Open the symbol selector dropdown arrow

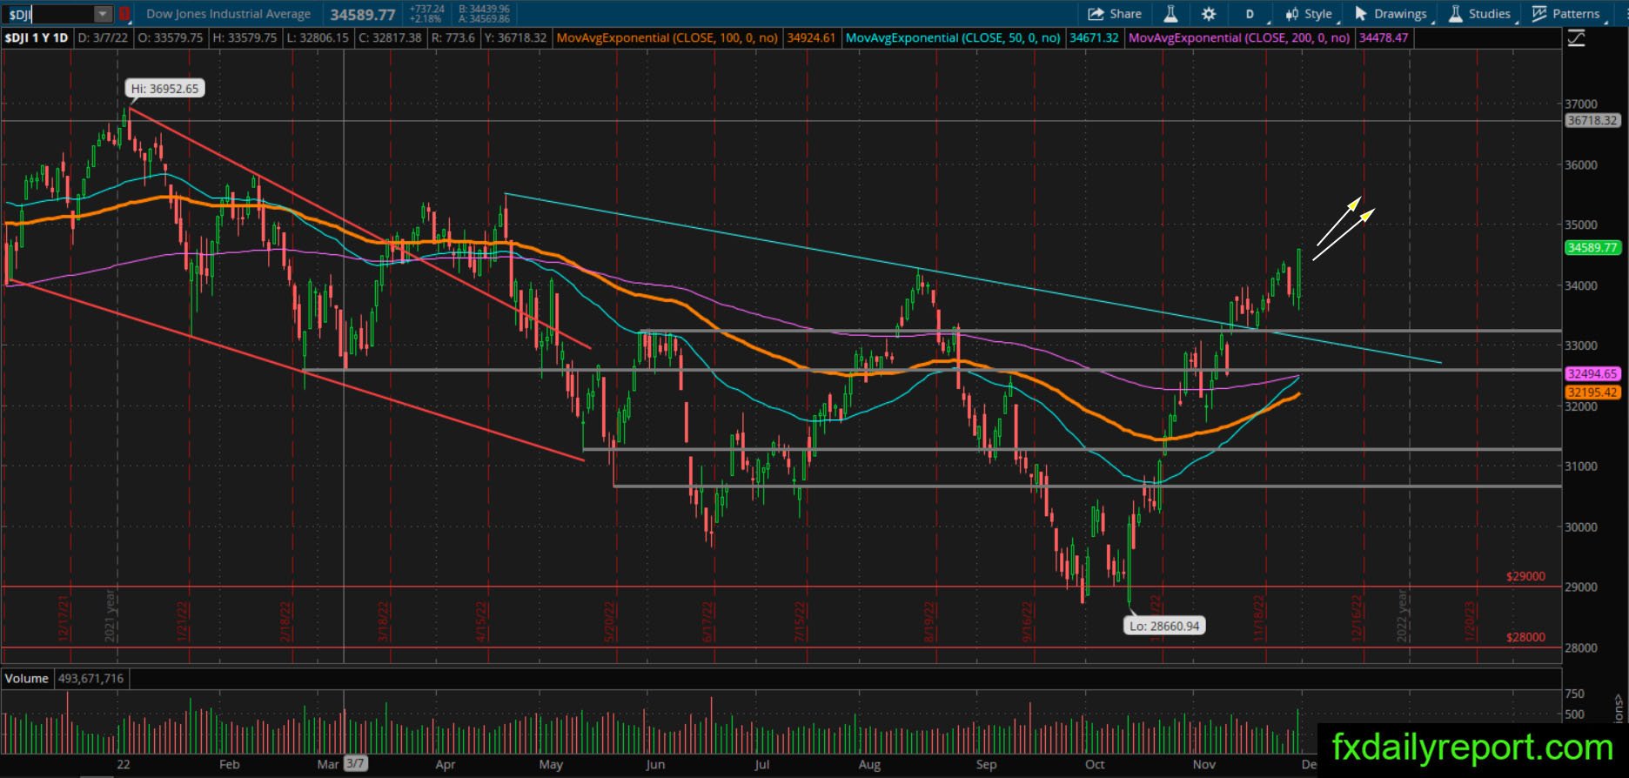click(104, 14)
